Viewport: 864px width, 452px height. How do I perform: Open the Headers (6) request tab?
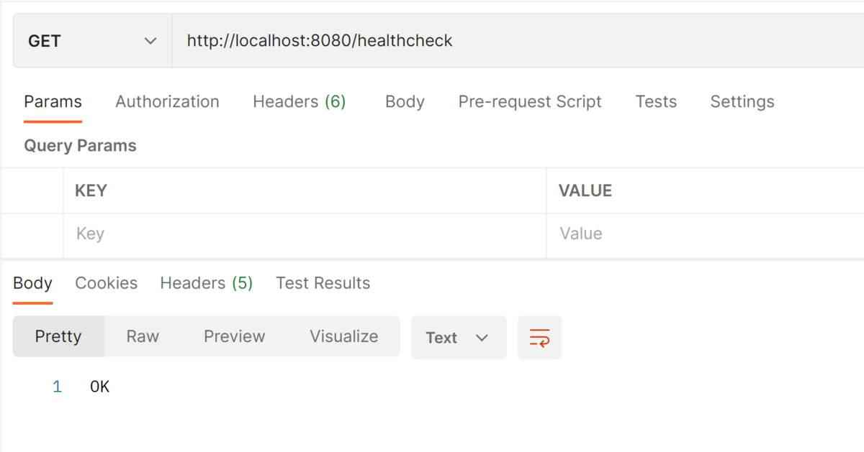tap(299, 101)
